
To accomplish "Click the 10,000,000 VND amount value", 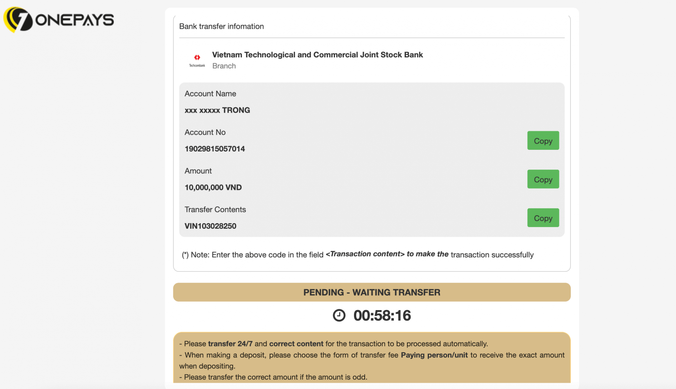I will (x=213, y=187).
